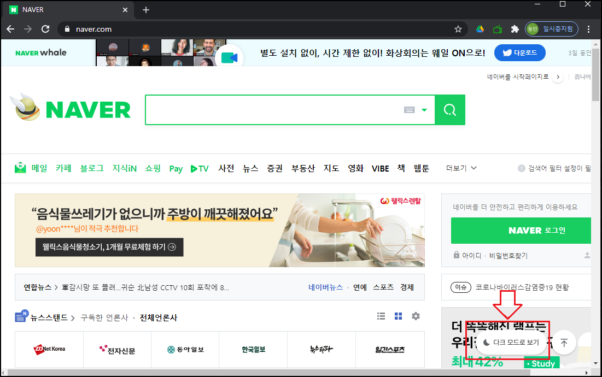Screen dimensions: 602x377
Task: Click the 연예 news link
Action: point(360,287)
